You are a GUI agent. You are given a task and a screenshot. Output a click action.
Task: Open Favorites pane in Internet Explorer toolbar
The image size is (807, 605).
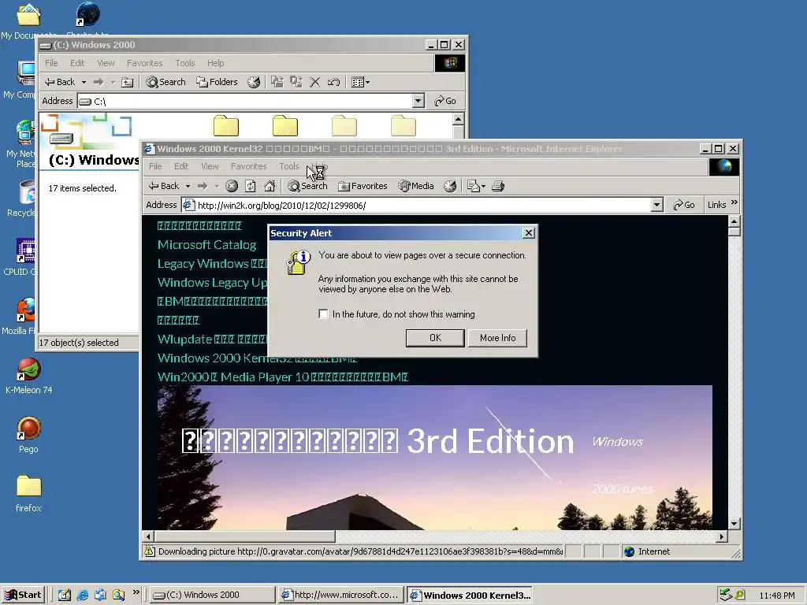click(x=363, y=186)
